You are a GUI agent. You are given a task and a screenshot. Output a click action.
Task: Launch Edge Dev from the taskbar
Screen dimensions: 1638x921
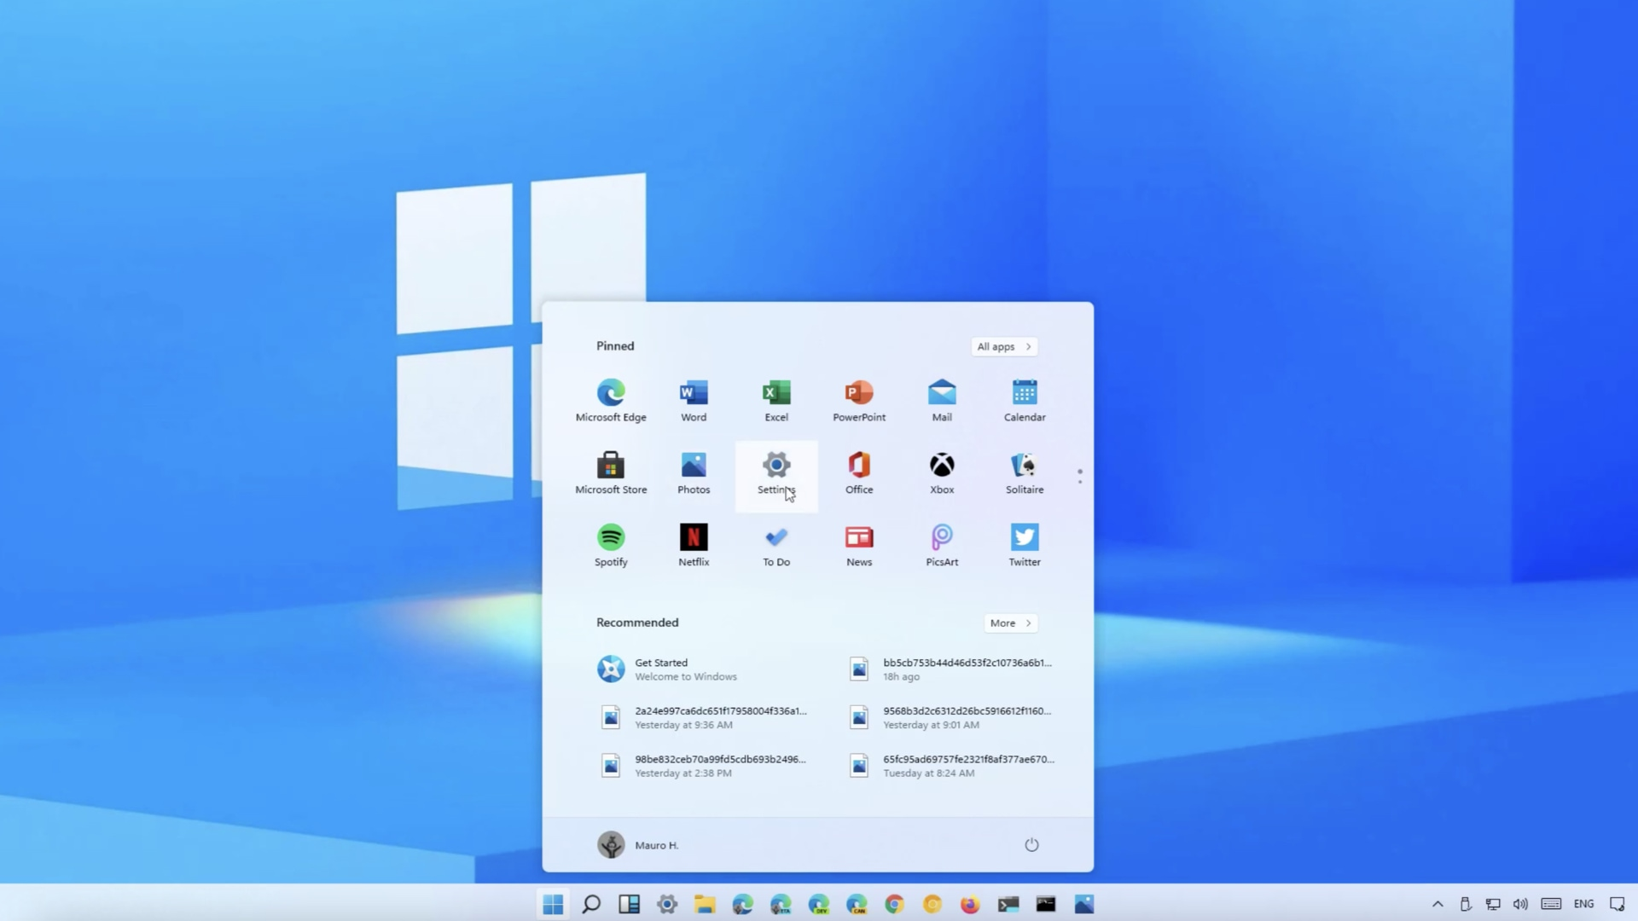point(819,904)
